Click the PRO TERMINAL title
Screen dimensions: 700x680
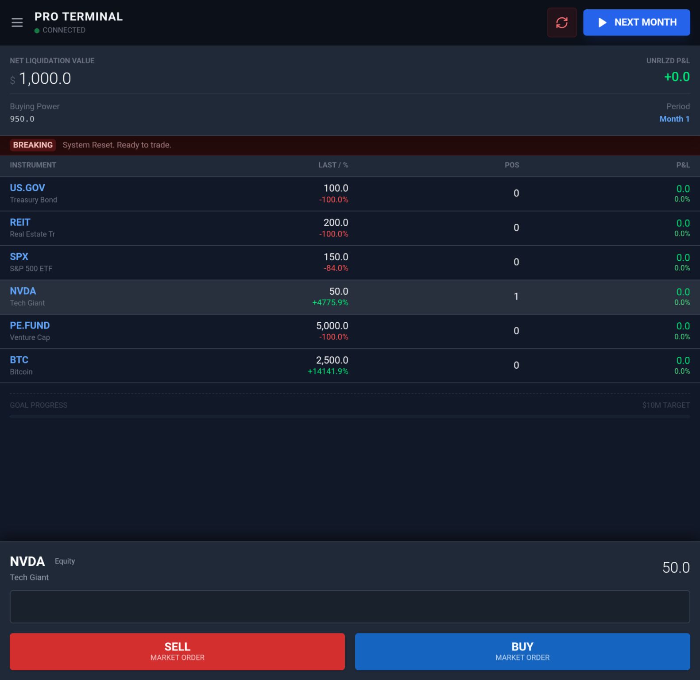79,17
